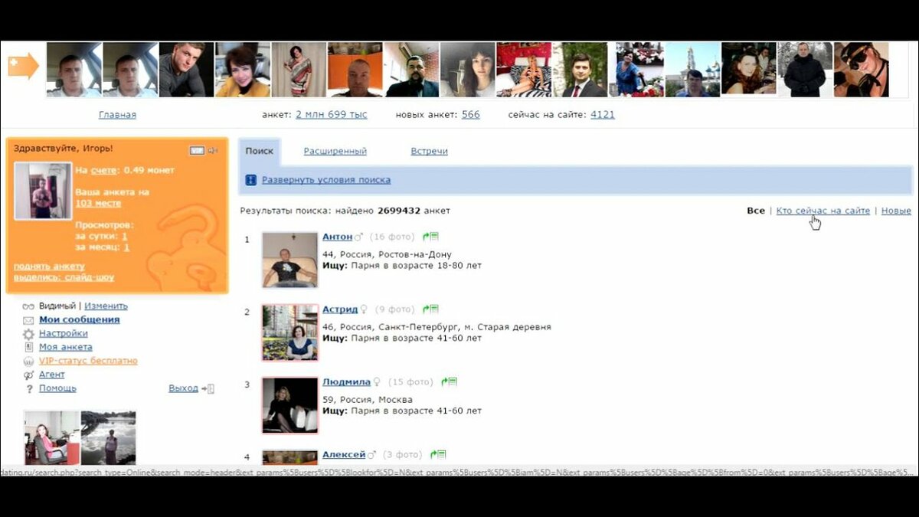The image size is (919, 517).
Task: Open Людмила's profile name link
Action: tap(346, 381)
